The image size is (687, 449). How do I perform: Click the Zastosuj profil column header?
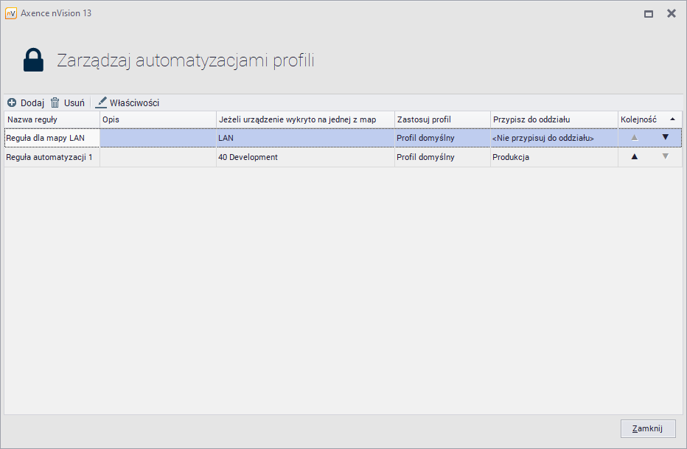[x=441, y=119]
